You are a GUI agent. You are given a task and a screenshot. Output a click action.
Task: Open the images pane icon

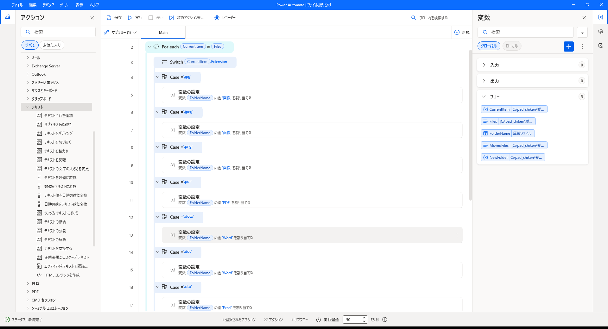[600, 46]
